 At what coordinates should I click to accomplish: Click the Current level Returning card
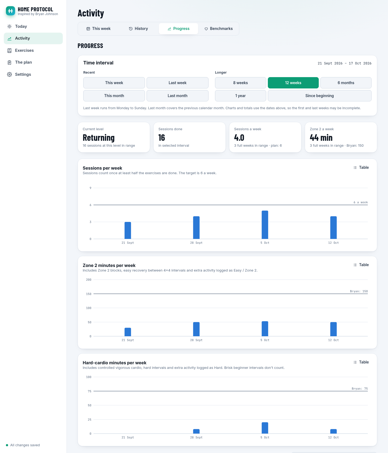pos(114,137)
